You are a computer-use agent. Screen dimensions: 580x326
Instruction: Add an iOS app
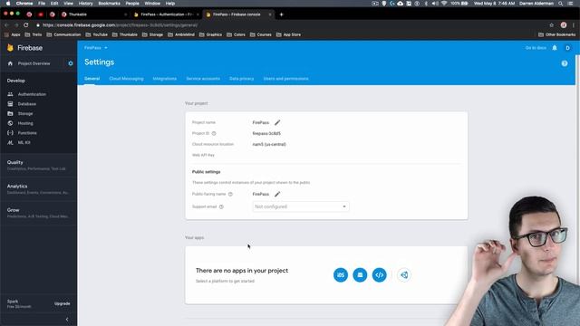(341, 275)
